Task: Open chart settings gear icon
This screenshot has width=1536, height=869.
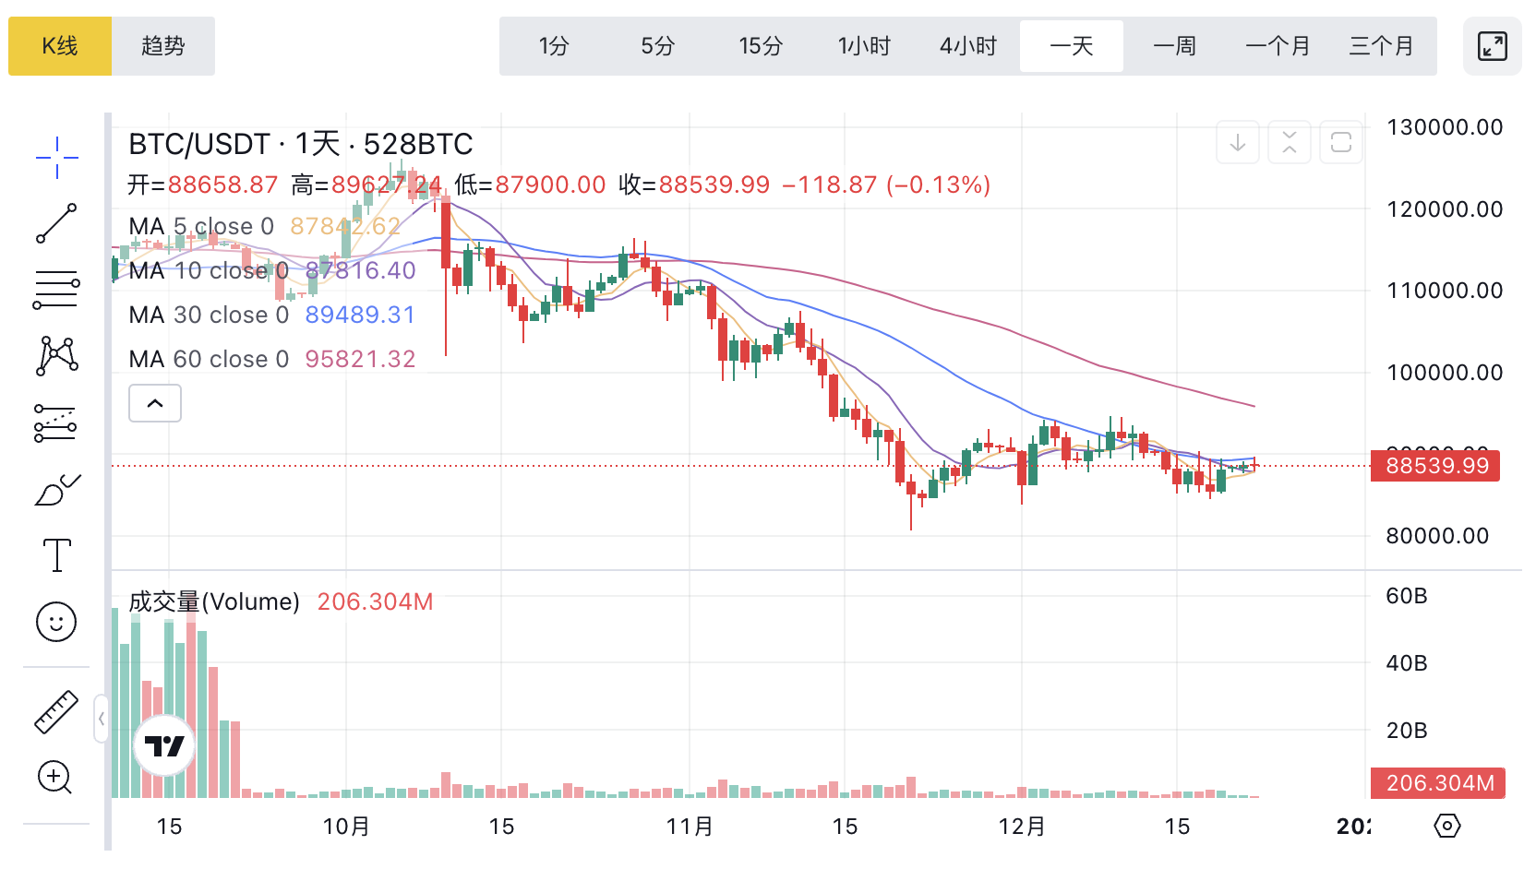Action: (1446, 826)
